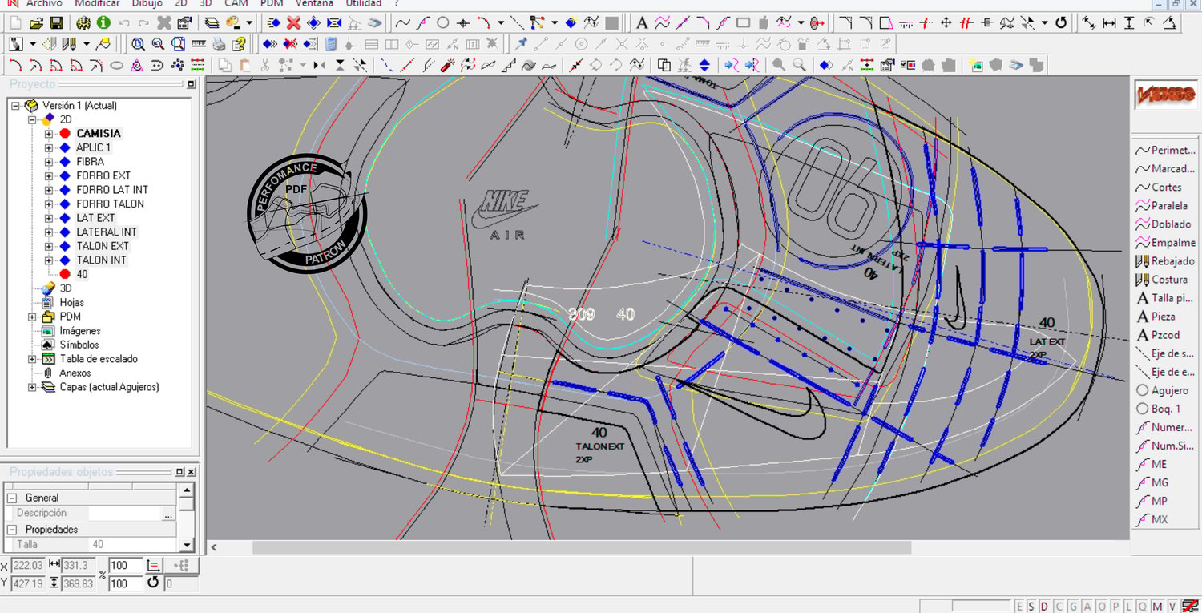Click the open folder icon

tap(37, 22)
